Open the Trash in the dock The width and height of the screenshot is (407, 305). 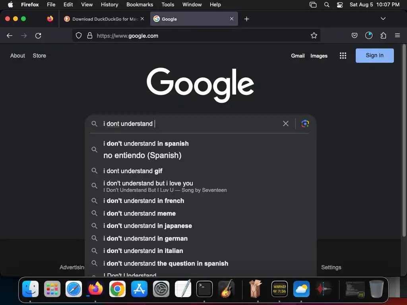377,289
